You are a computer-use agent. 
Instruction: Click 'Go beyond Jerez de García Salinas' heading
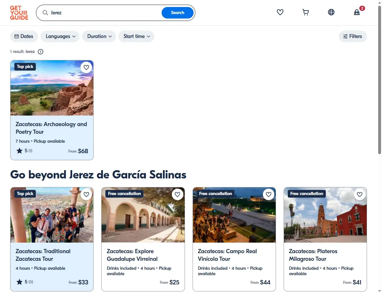click(x=98, y=175)
